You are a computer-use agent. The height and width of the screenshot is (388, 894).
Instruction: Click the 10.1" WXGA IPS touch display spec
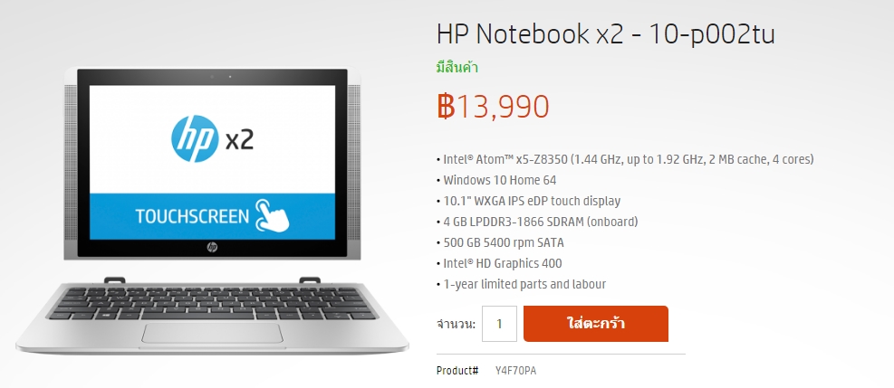[x=529, y=201]
